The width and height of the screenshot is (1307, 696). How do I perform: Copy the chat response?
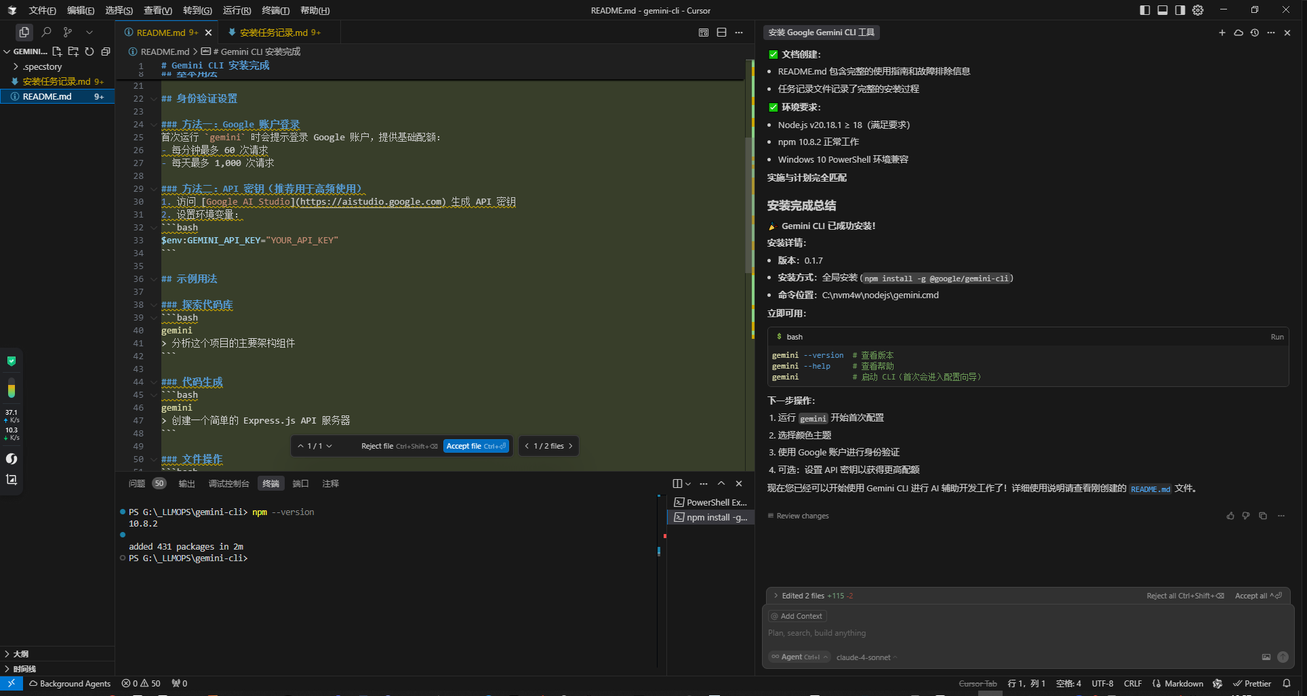click(1263, 516)
